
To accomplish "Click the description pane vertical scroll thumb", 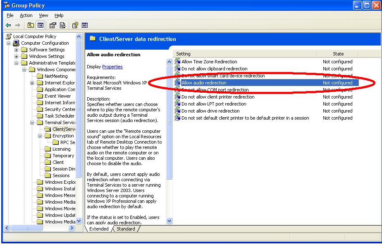I will (x=170, y=122).
